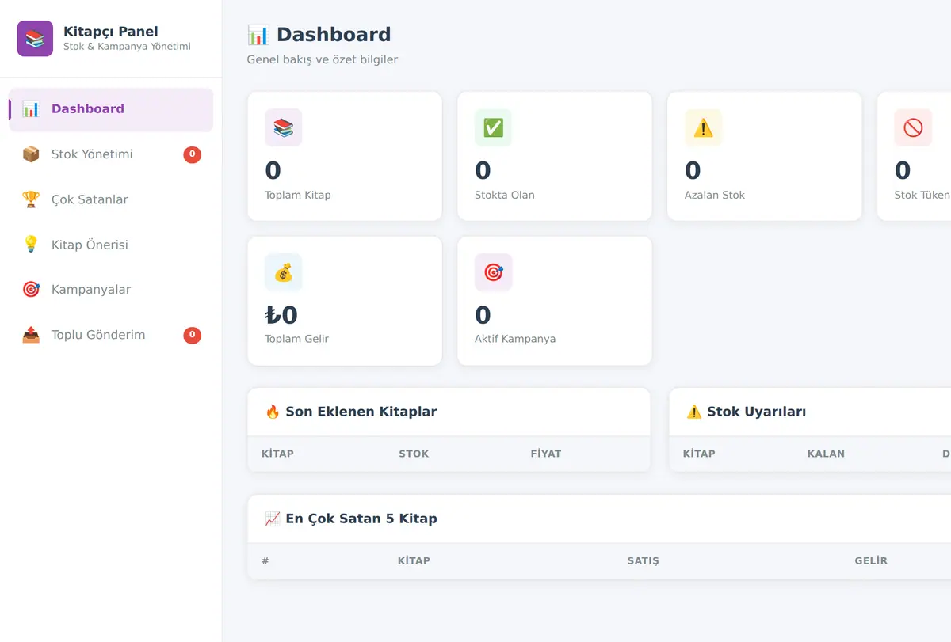Click the Toplam Kitap label
The height and width of the screenshot is (642, 951).
(x=298, y=195)
